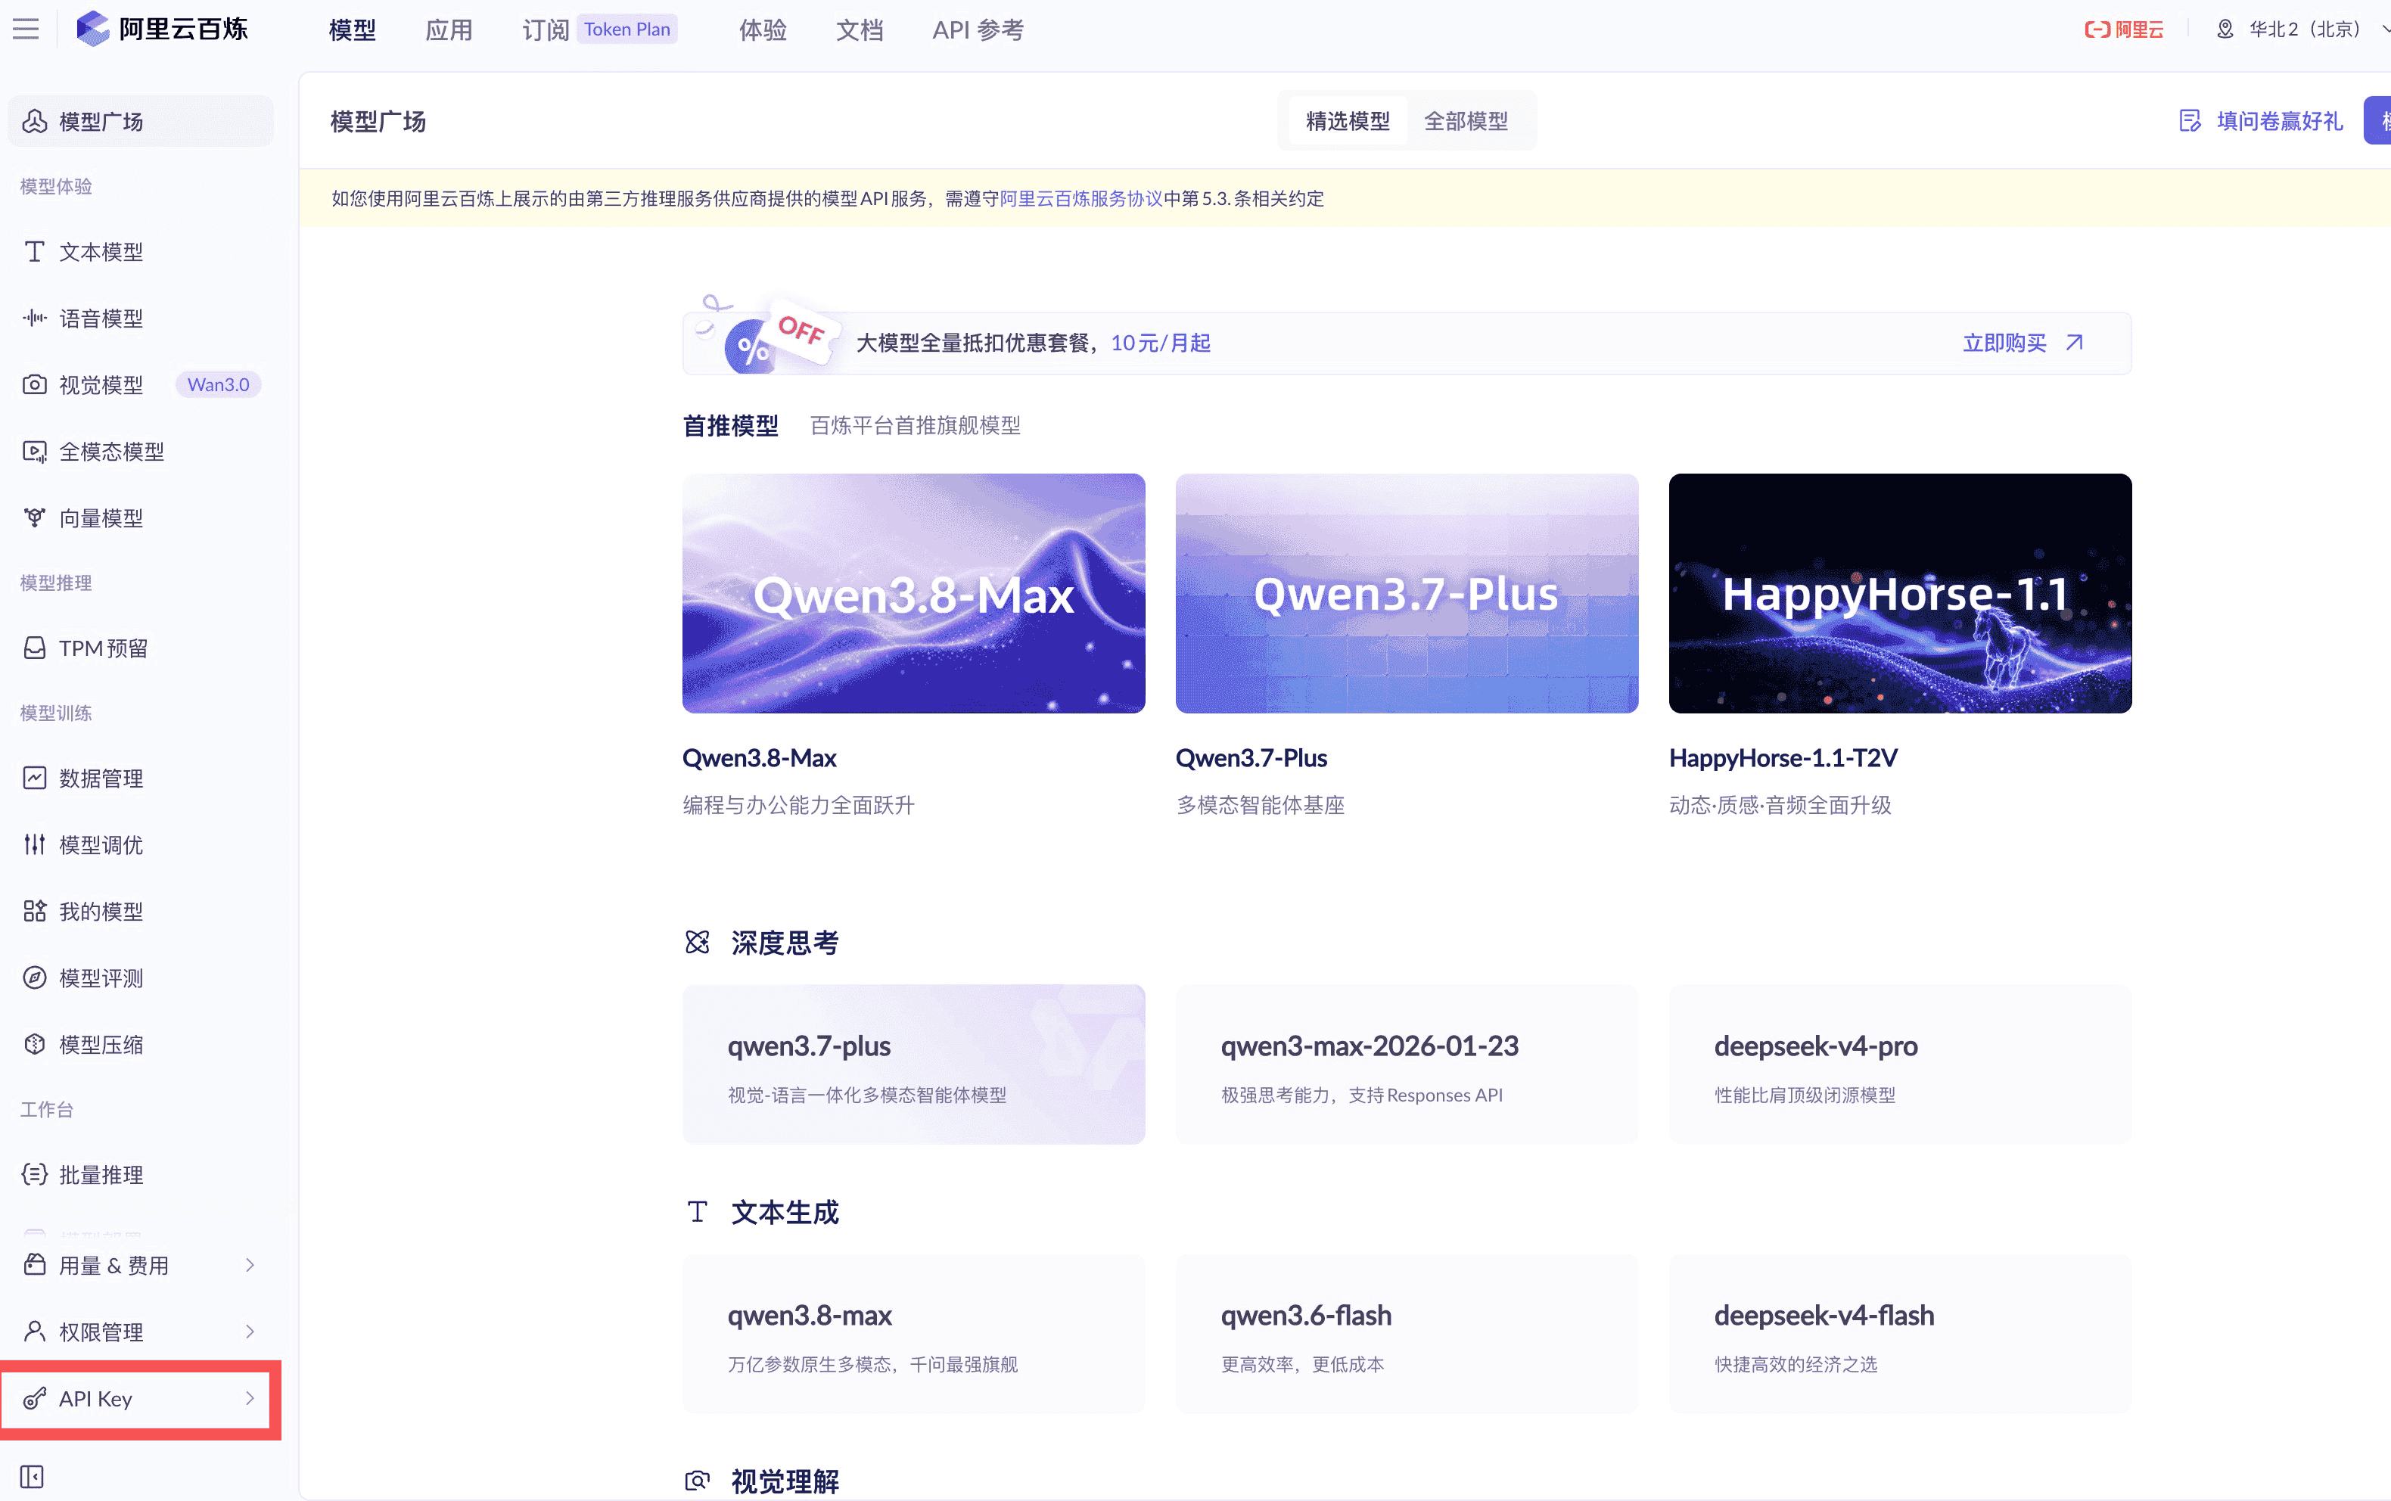Open the deepseek-v4-flash model card

[1900, 1335]
